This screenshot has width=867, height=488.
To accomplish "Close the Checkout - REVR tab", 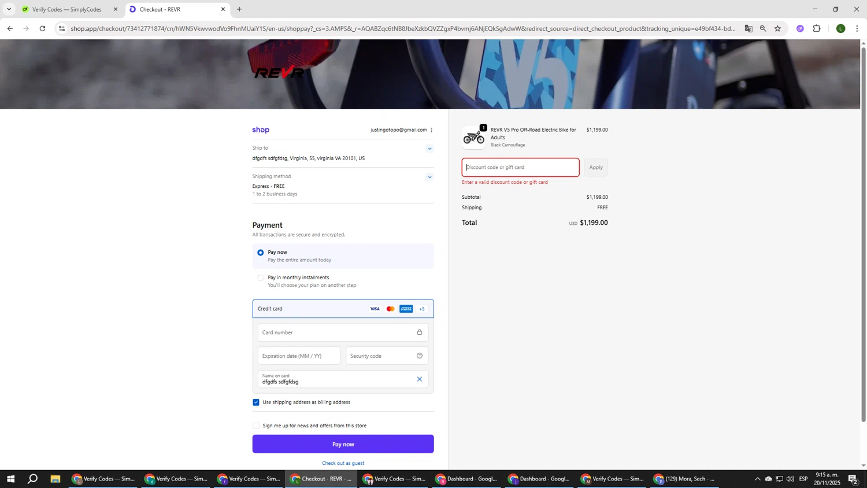I will (223, 9).
